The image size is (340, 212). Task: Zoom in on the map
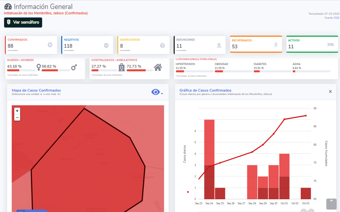coord(17,111)
